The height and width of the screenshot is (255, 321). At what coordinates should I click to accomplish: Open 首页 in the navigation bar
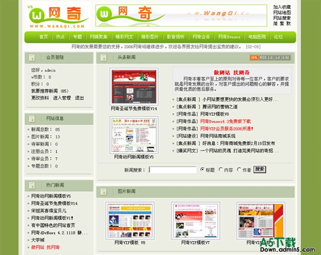tap(44, 37)
